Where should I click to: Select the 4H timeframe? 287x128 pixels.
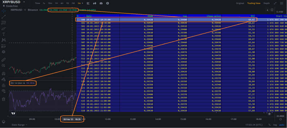coord(62,3)
